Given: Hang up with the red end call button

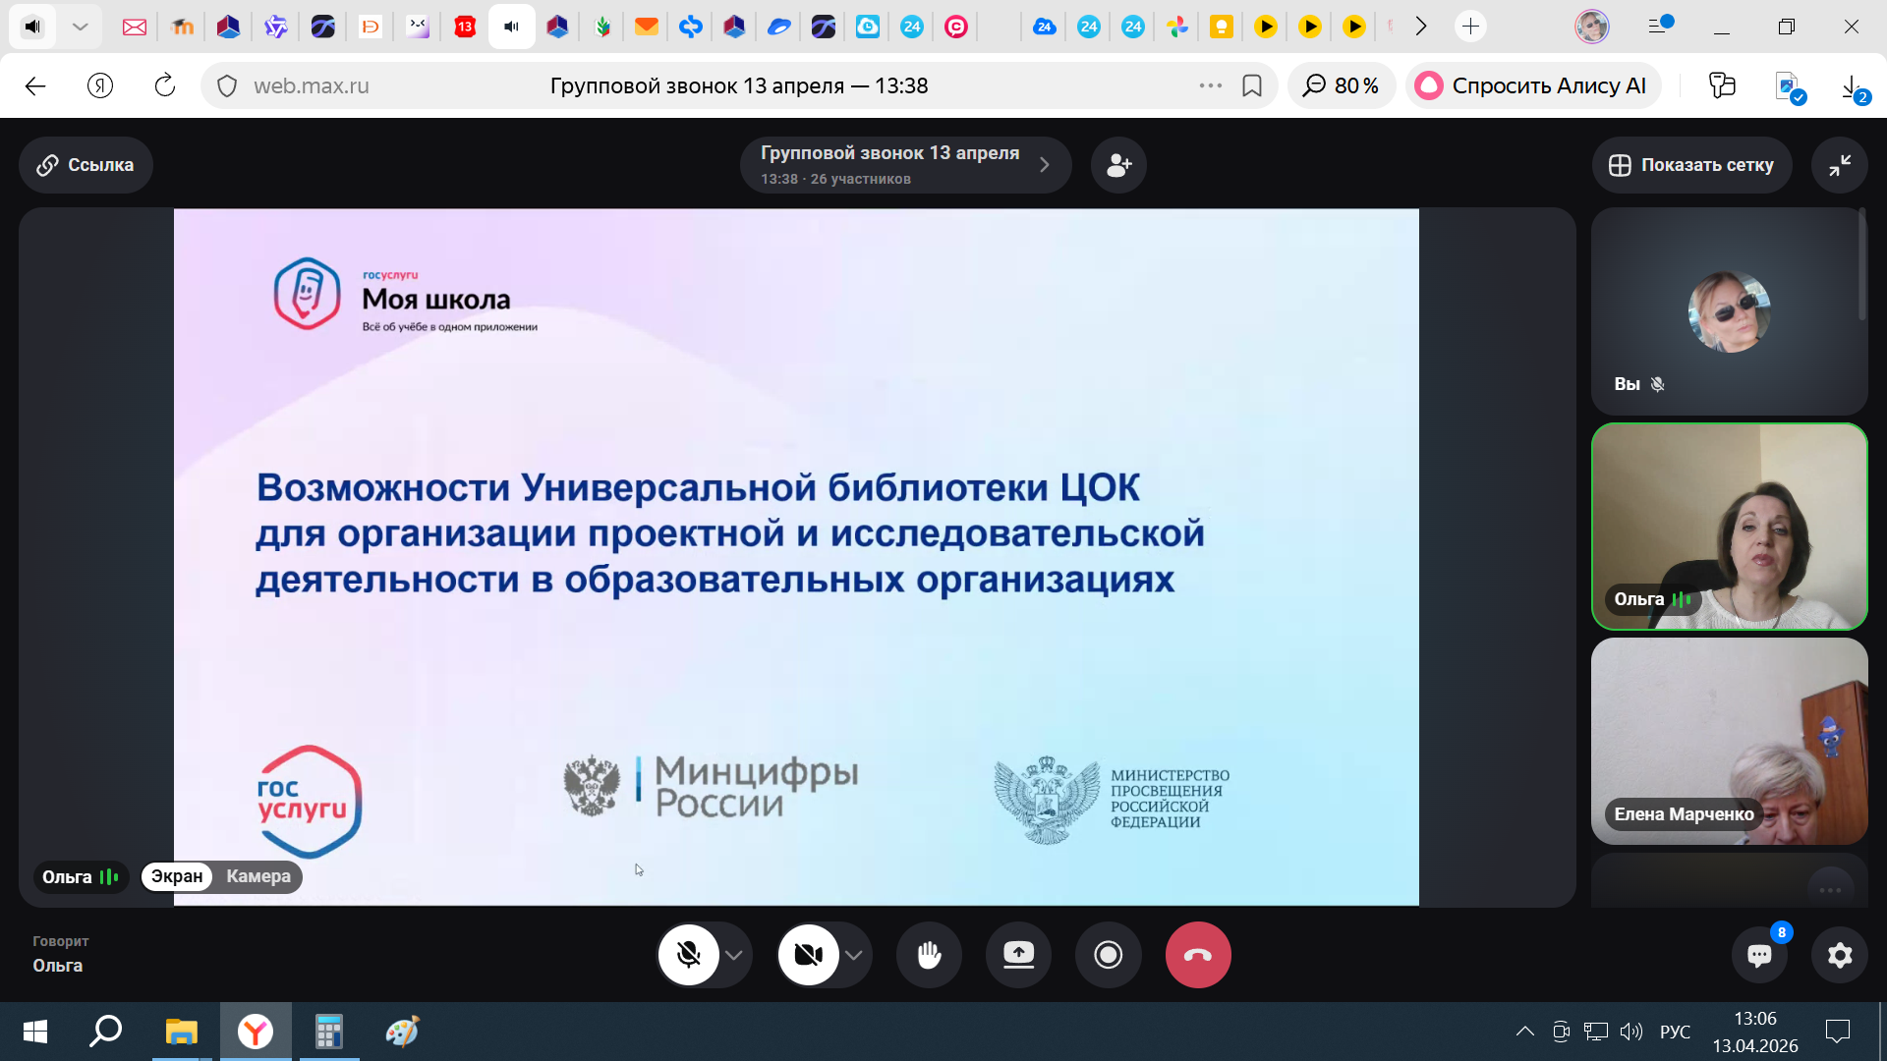Looking at the screenshot, I should pos(1198,954).
